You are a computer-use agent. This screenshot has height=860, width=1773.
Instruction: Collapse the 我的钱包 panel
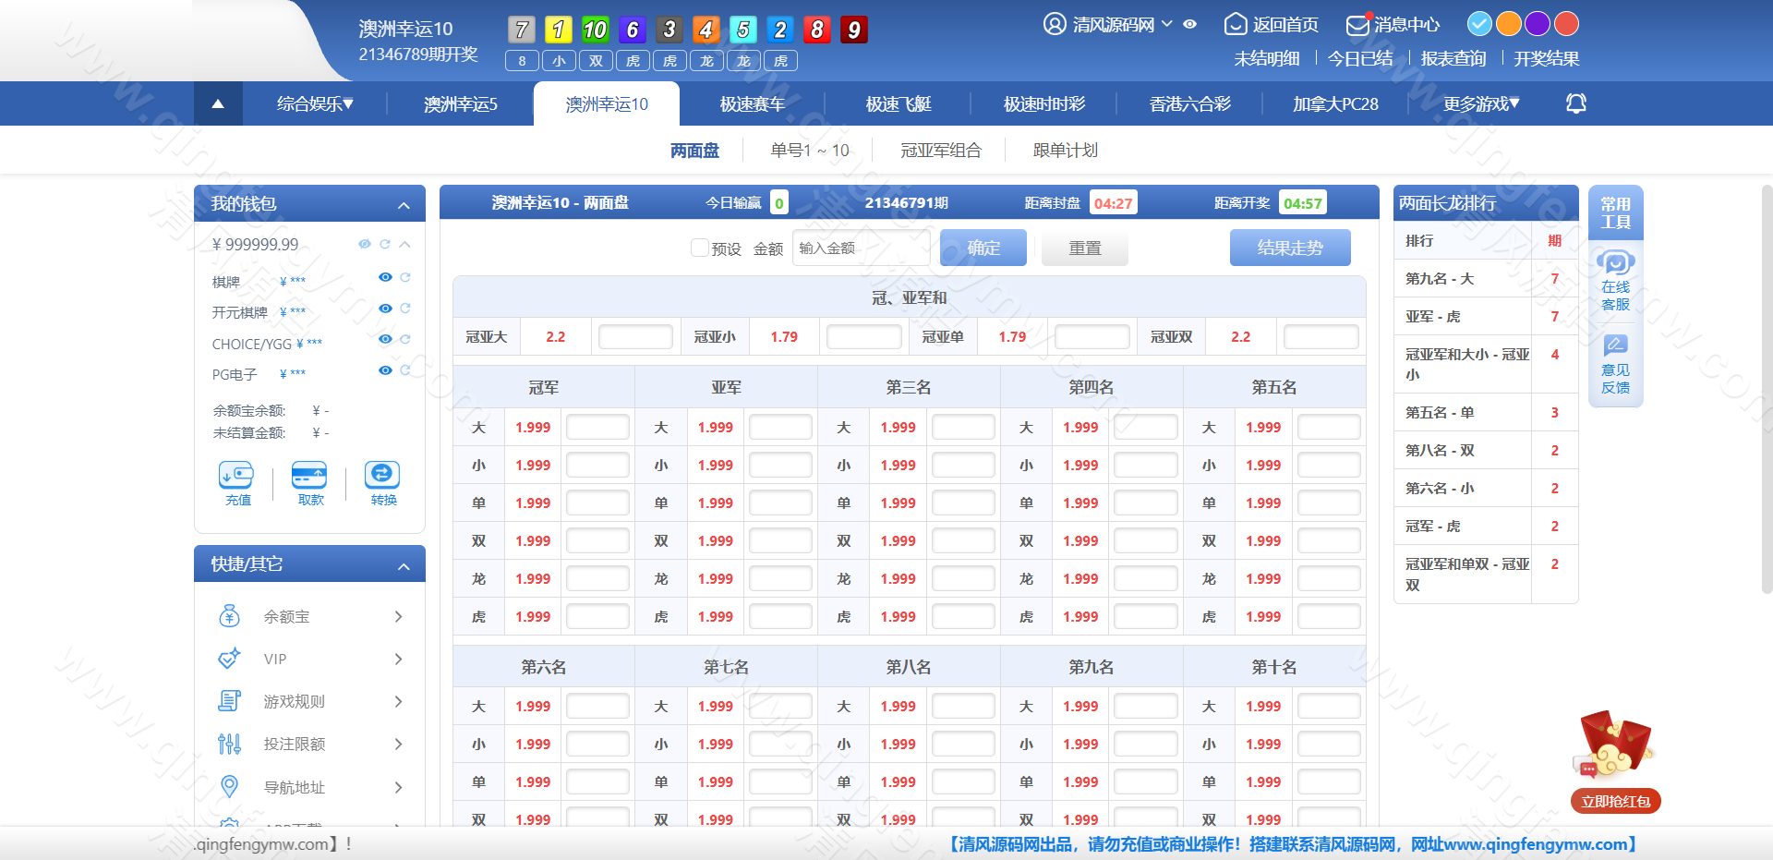click(x=404, y=205)
